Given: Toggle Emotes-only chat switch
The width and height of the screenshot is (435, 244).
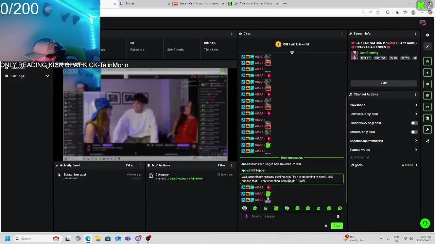Looking at the screenshot, I should coord(414,132).
